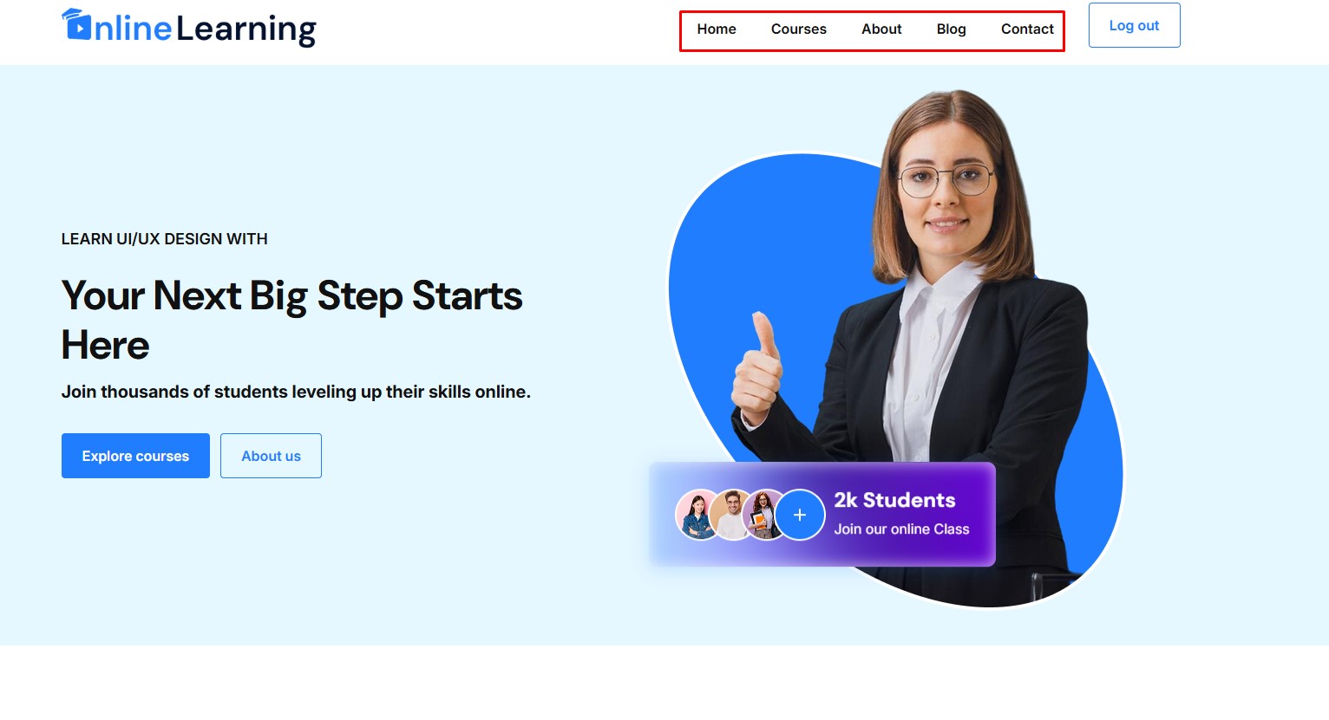Viewport: 1329px width, 720px height.
Task: Select the middle student avatar with glasses
Action: [732, 515]
